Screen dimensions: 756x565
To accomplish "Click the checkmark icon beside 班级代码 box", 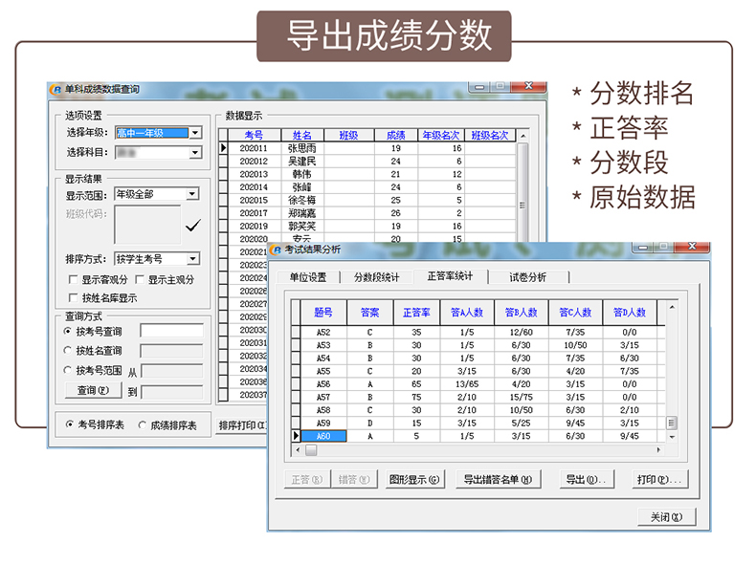I will [x=192, y=226].
